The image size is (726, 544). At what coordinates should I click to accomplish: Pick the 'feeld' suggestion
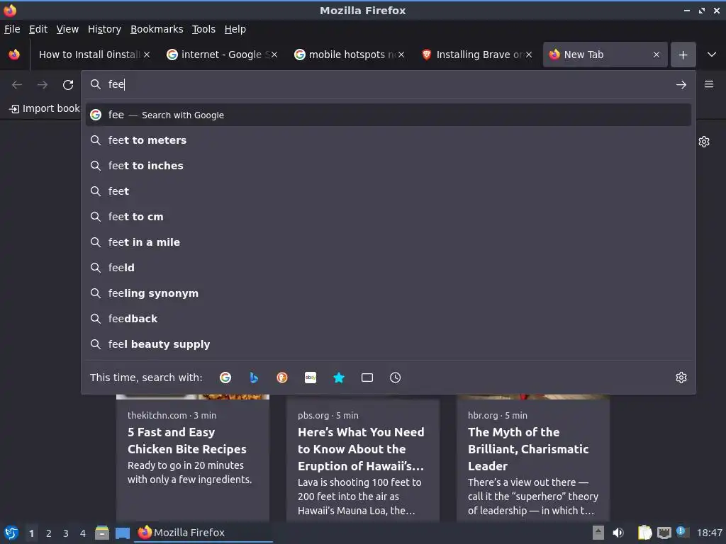click(388, 267)
